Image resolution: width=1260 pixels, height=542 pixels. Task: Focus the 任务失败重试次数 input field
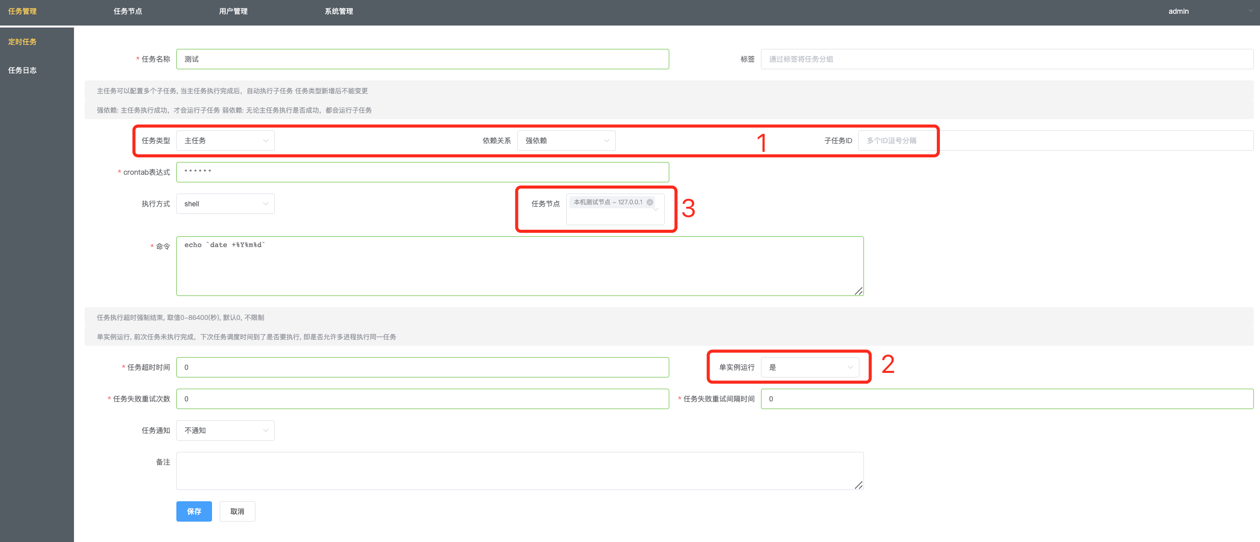coord(423,399)
